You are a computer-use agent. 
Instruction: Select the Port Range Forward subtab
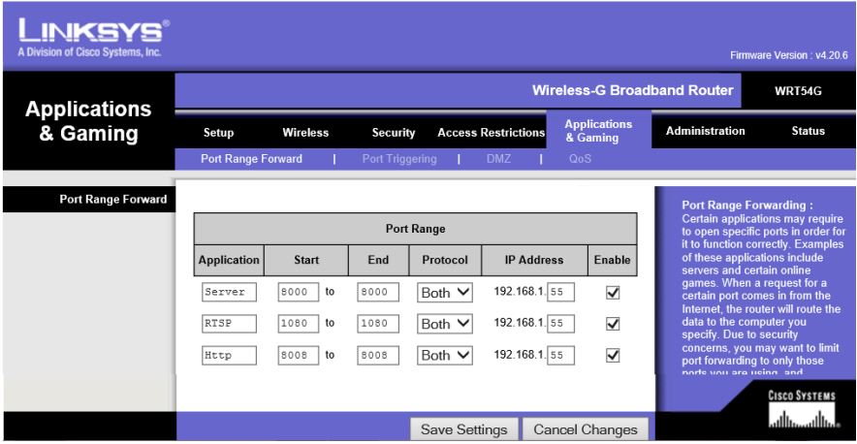[251, 159]
